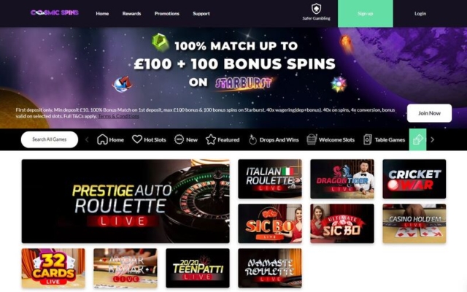Focus the Search All Games field
This screenshot has height=292, width=467.
(x=50, y=139)
